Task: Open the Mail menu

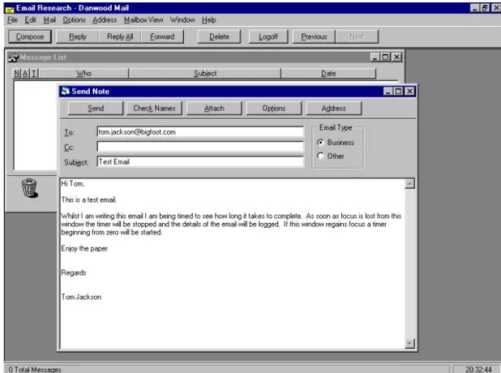Action: click(x=49, y=20)
